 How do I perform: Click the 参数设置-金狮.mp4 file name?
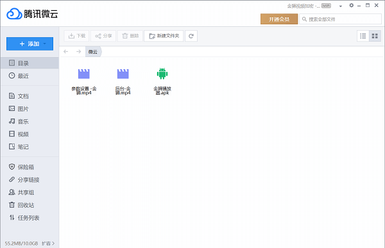pyautogui.click(x=83, y=90)
